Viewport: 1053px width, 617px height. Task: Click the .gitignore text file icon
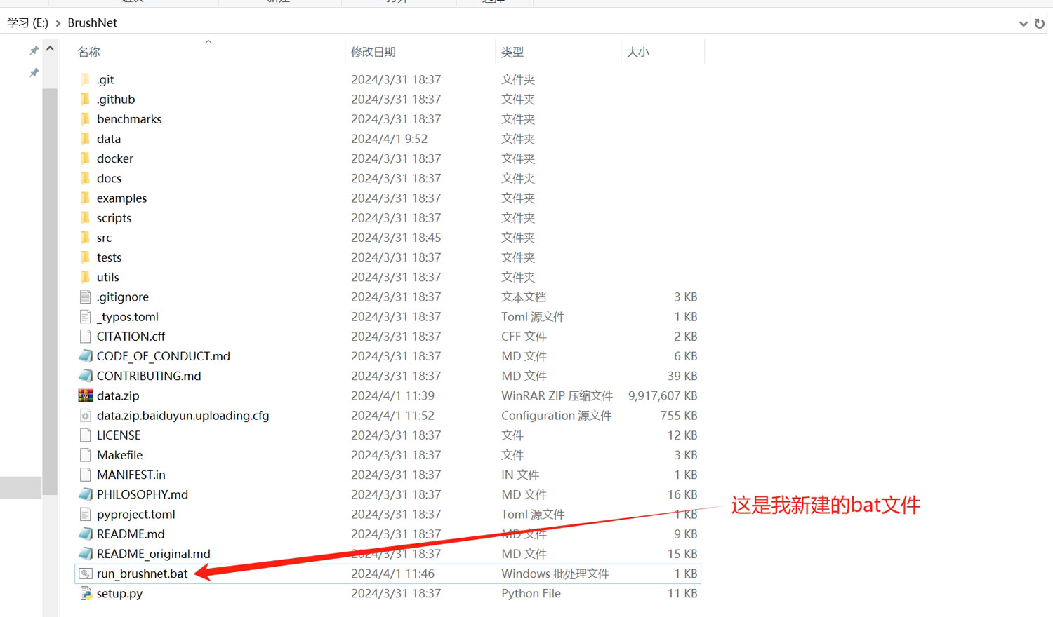[x=85, y=297]
